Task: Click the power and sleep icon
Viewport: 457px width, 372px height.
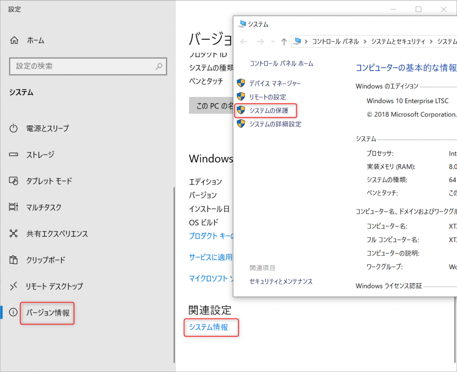Action: coord(14,129)
